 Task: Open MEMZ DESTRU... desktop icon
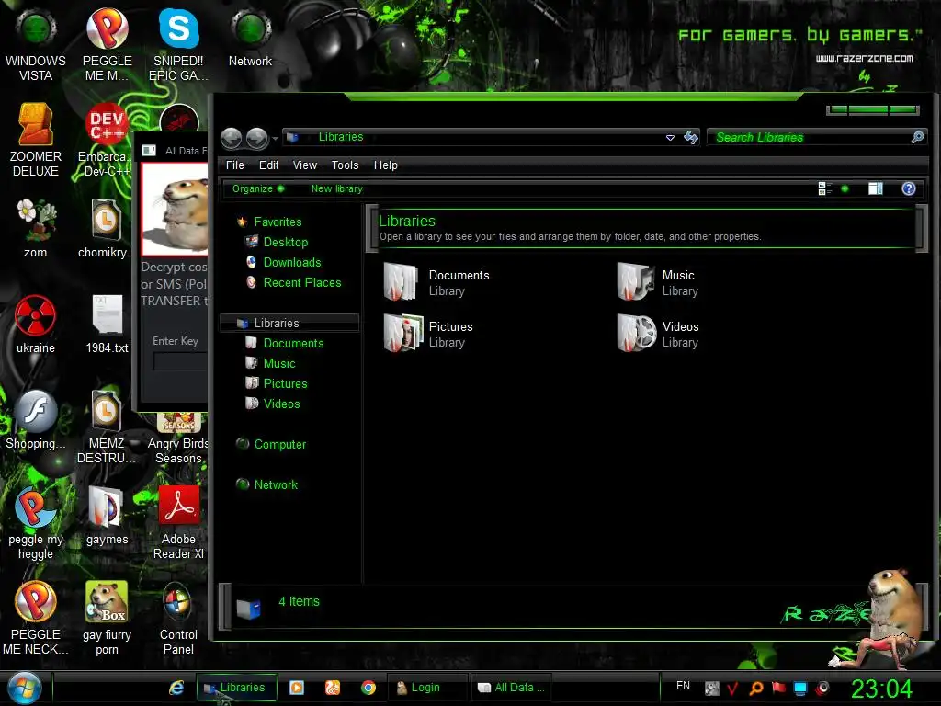click(x=107, y=427)
